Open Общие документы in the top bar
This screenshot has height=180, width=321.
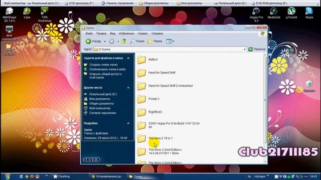(x=154, y=3)
